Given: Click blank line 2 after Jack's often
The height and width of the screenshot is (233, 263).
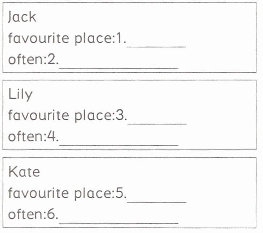Looking at the screenshot, I should (x=119, y=64).
